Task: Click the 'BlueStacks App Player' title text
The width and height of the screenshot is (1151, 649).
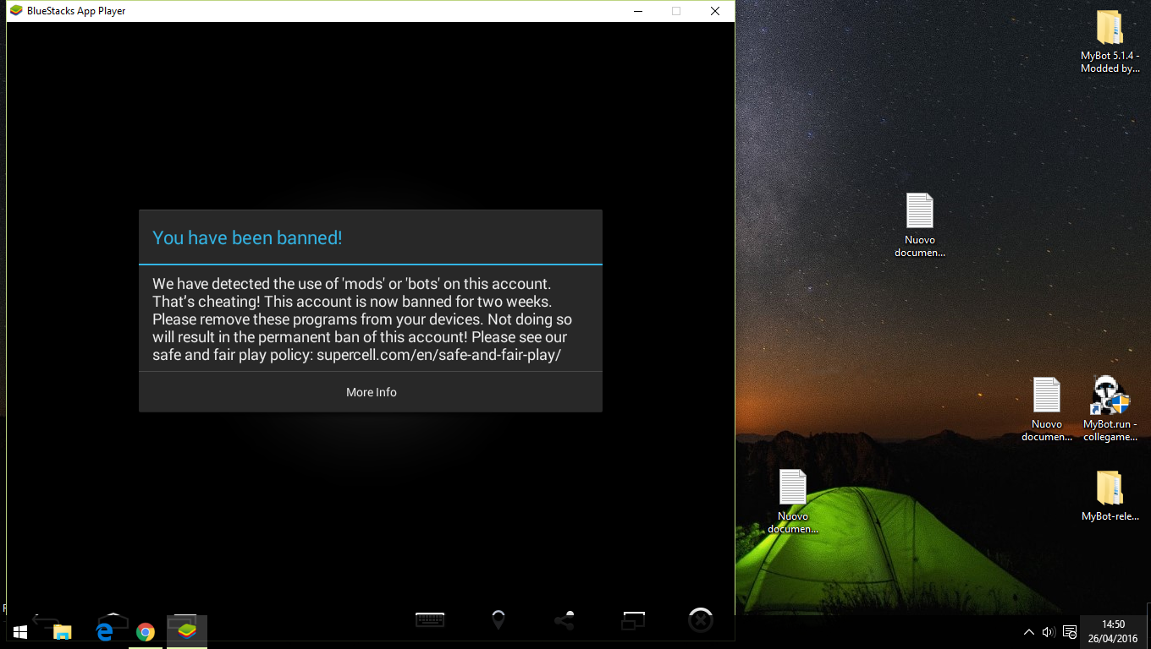Action: [x=76, y=11]
